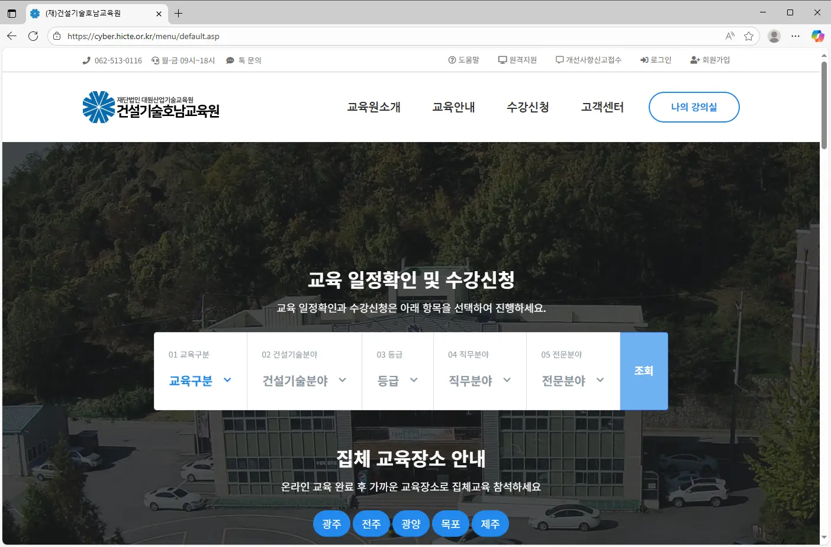Open the browser profile avatar icon

[774, 36]
